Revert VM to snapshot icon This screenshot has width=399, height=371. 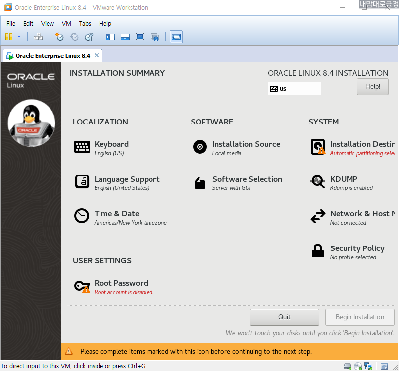tap(74, 37)
